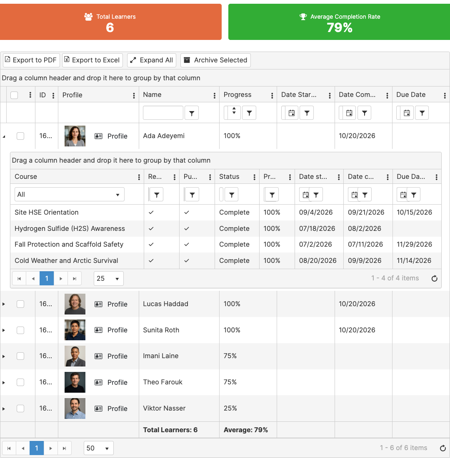The width and height of the screenshot is (450, 458).
Task: Sort by the Due Date column header
Action: [x=411, y=95]
